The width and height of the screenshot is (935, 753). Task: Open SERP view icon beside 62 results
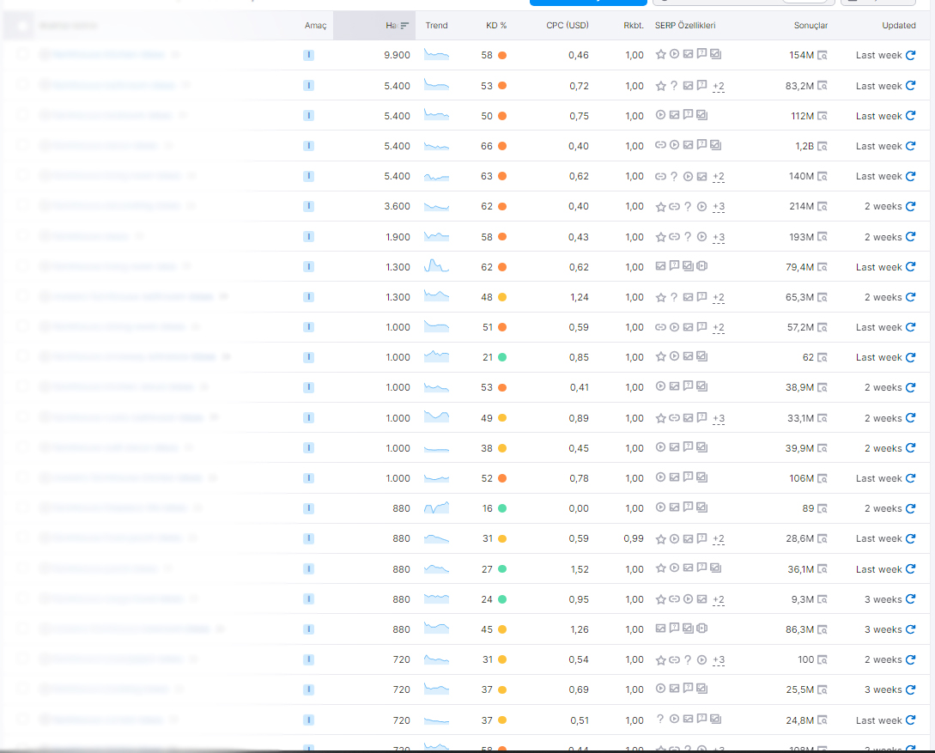pyautogui.click(x=823, y=357)
